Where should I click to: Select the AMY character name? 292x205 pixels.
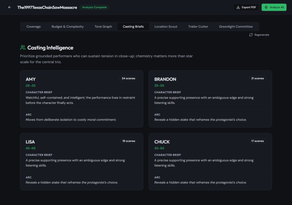[x=30, y=79]
